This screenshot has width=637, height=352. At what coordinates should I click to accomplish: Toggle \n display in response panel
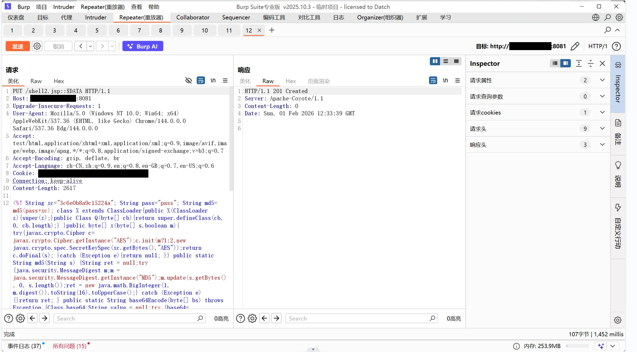(445, 80)
